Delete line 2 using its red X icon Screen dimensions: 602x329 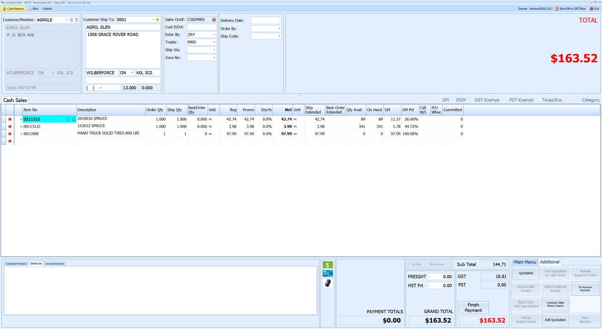tap(10, 126)
